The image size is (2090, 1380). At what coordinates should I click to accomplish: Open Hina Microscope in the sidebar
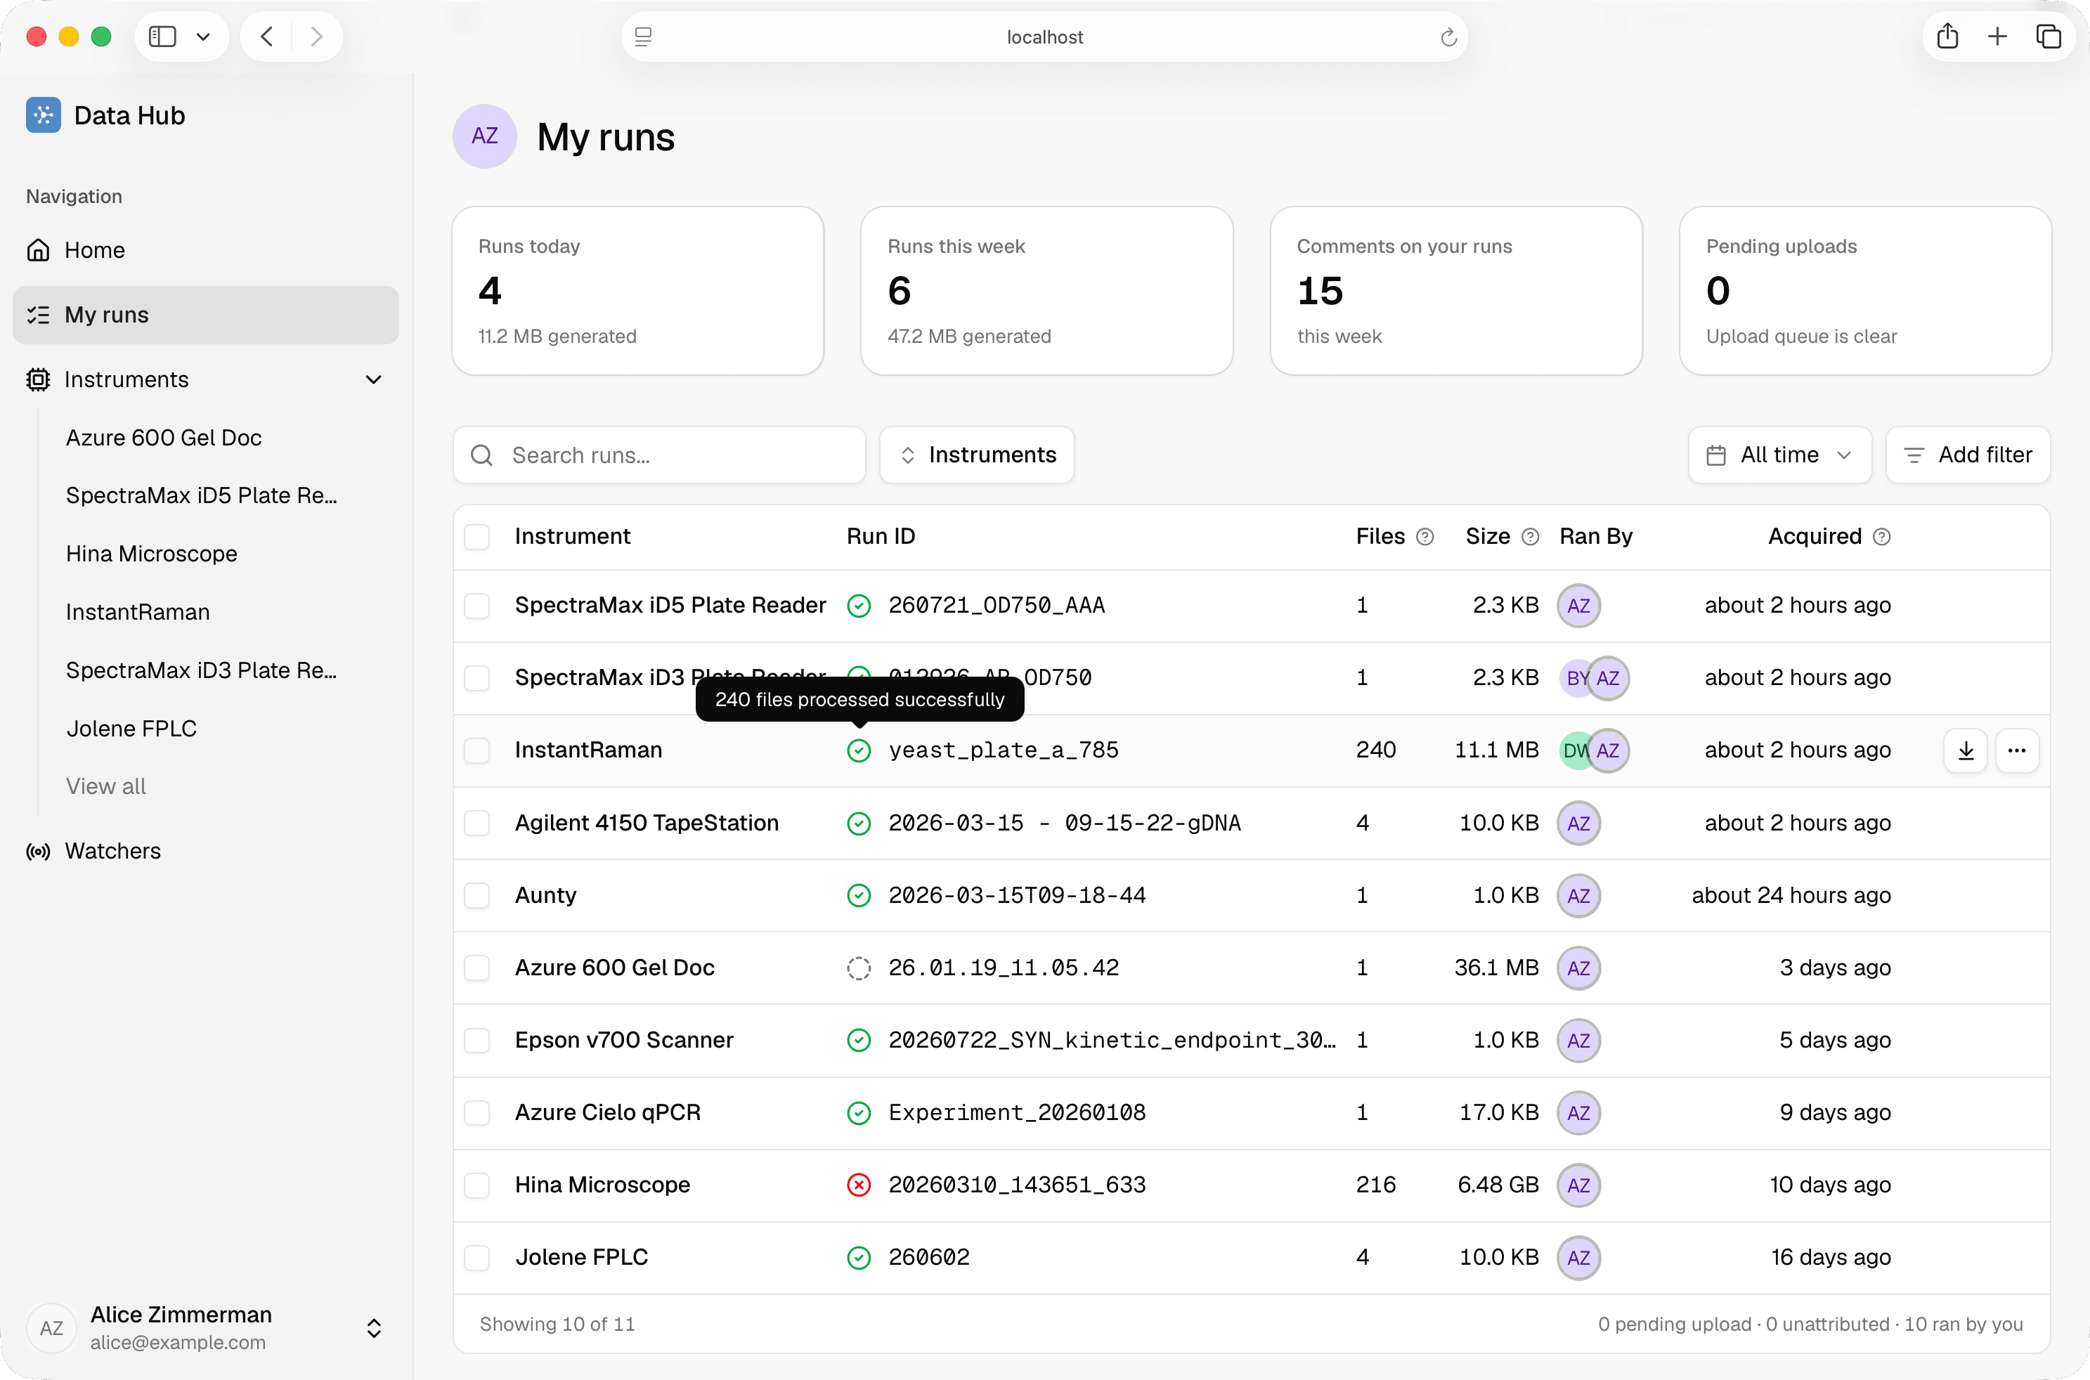[151, 554]
